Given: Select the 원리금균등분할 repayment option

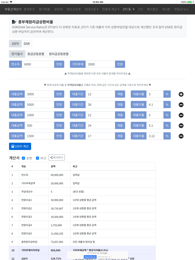Looking at the screenshot, I should [x=59, y=54].
